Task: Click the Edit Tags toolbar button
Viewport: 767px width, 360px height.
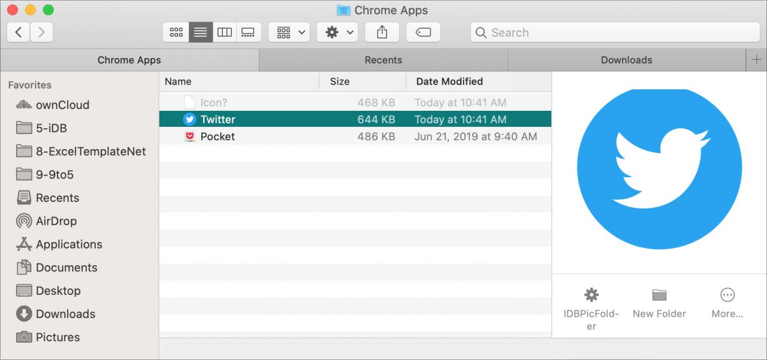Action: coord(423,32)
